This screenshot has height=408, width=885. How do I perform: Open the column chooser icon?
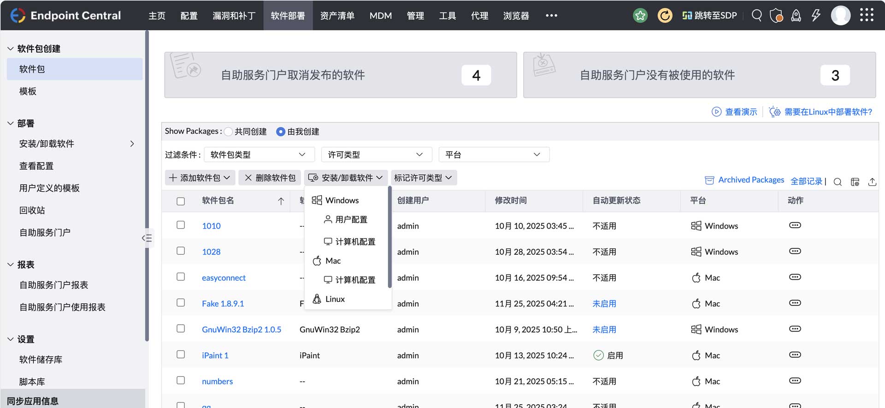point(855,182)
